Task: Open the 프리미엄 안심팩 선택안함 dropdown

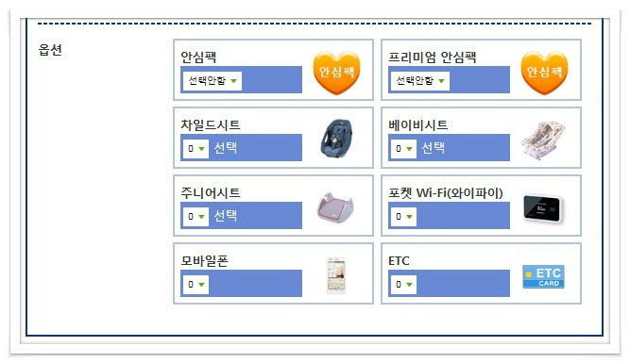Action: (x=420, y=81)
